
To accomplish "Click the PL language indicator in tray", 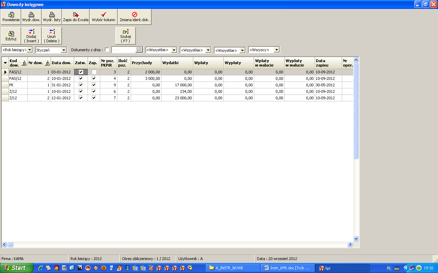I will click(x=389, y=268).
